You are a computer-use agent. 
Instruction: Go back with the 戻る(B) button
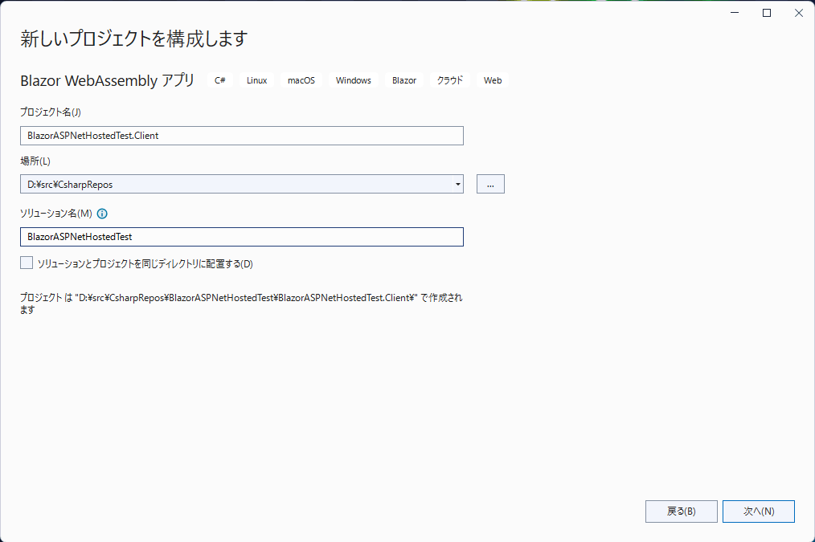tap(682, 511)
